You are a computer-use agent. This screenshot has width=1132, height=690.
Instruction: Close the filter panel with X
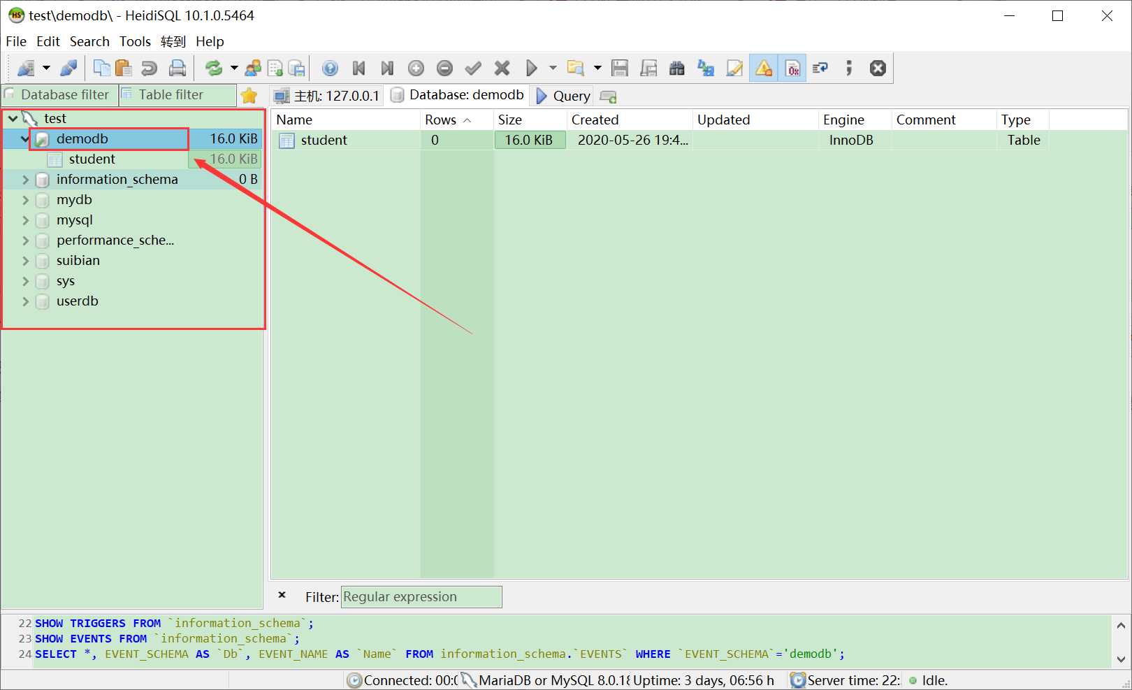point(282,596)
